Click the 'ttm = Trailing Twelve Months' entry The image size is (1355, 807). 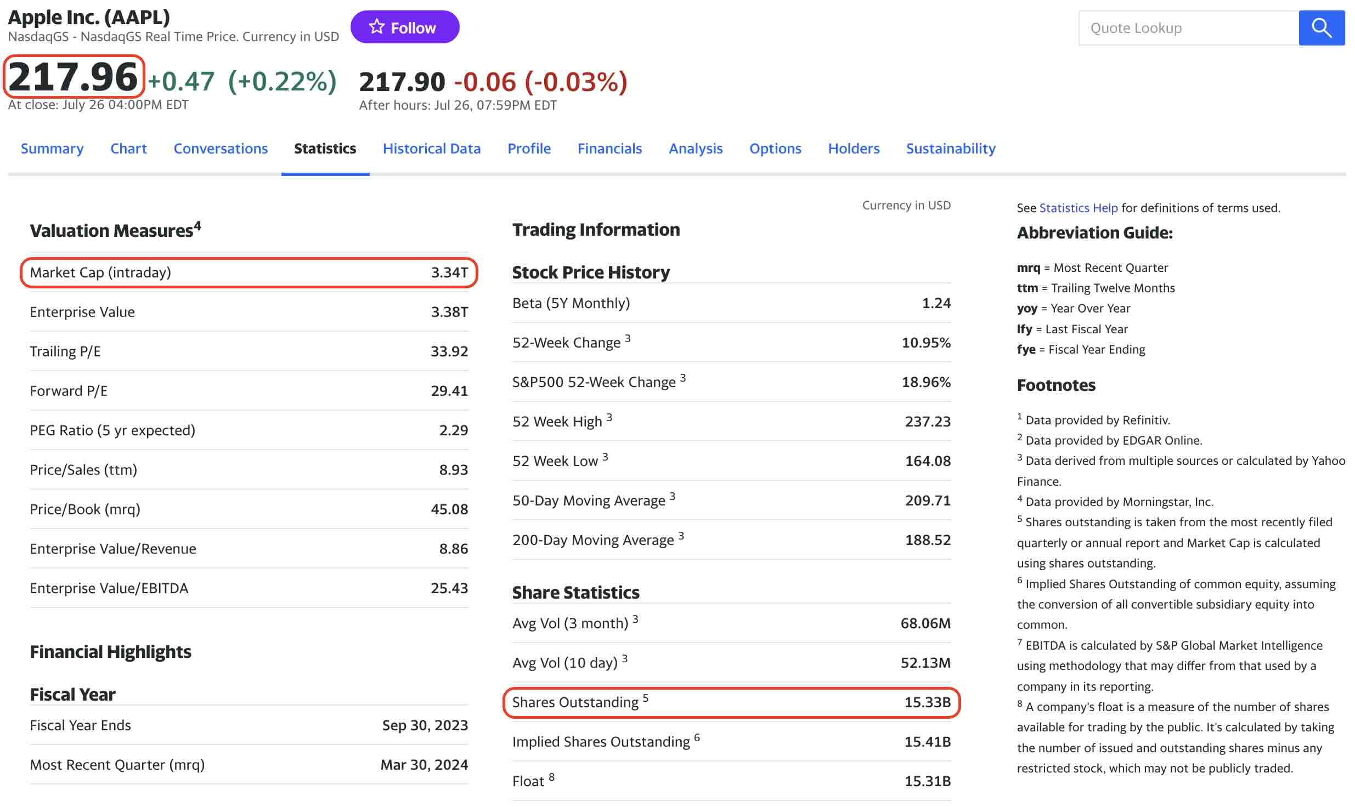pyautogui.click(x=1096, y=288)
